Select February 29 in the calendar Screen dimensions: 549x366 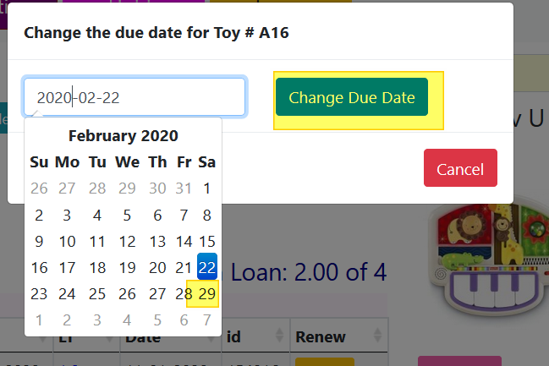click(x=207, y=294)
